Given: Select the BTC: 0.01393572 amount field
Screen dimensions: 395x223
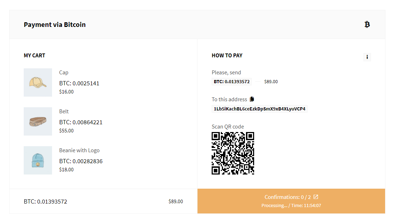Looking at the screenshot, I should tap(231, 82).
